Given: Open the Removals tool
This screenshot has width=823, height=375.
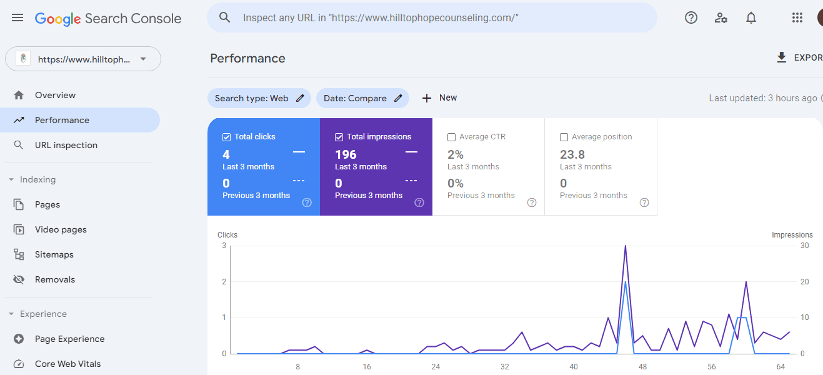Looking at the screenshot, I should pos(80,279).
